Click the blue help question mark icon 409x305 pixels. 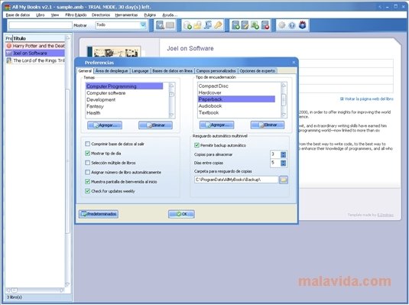click(x=292, y=25)
